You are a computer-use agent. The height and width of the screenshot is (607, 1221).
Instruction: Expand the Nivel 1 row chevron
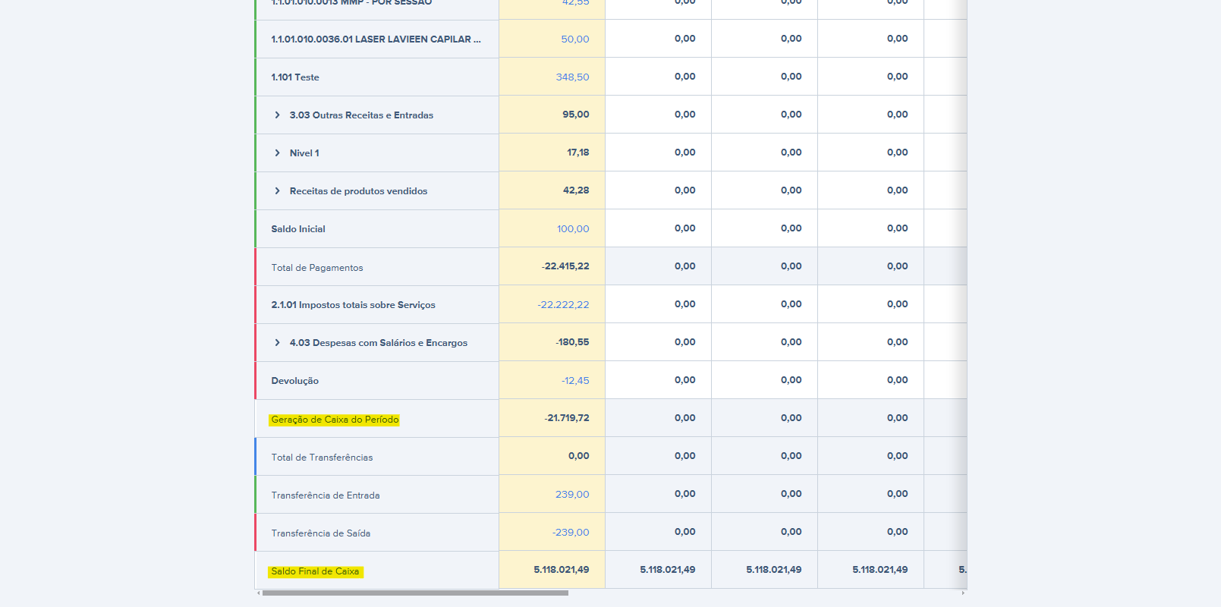pos(277,153)
